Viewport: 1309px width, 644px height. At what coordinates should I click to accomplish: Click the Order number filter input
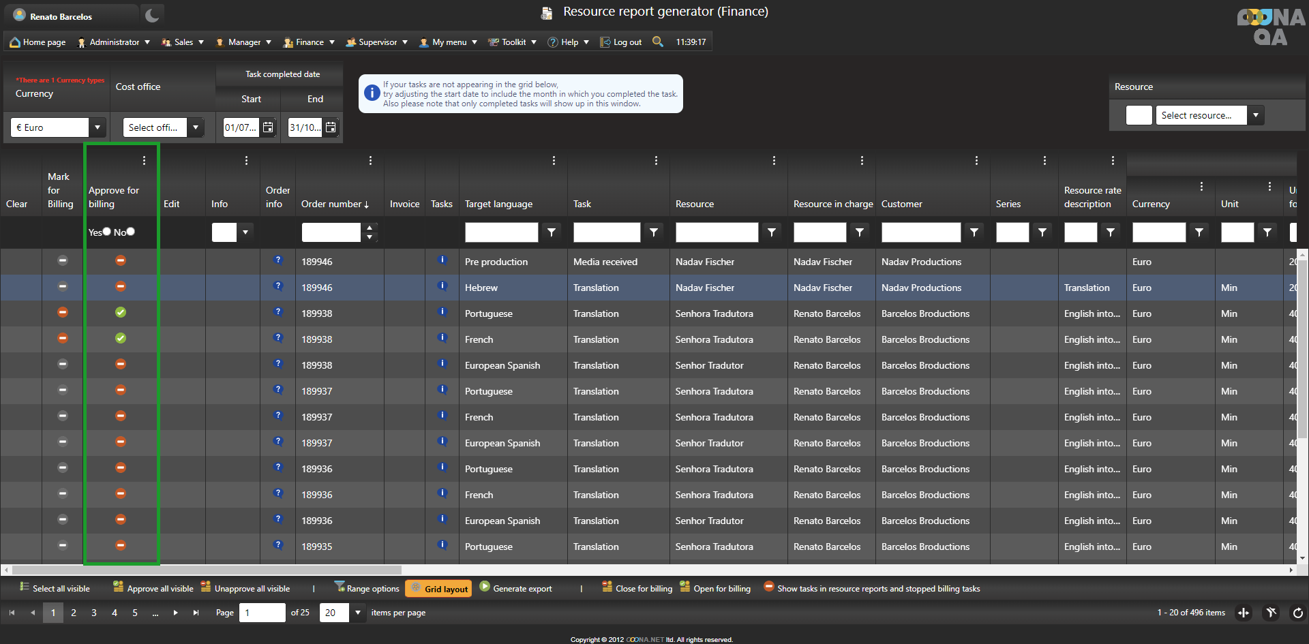click(331, 232)
